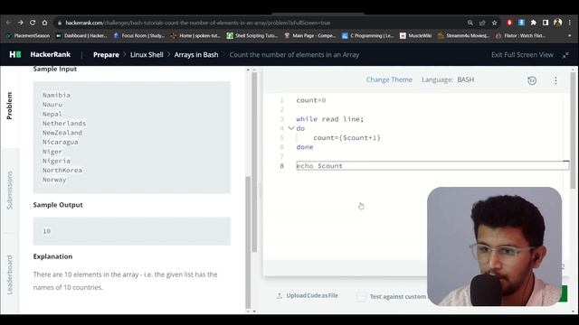Open the Arrays in Bash breadcrumb
The height and width of the screenshot is (325, 579).
(x=196, y=54)
